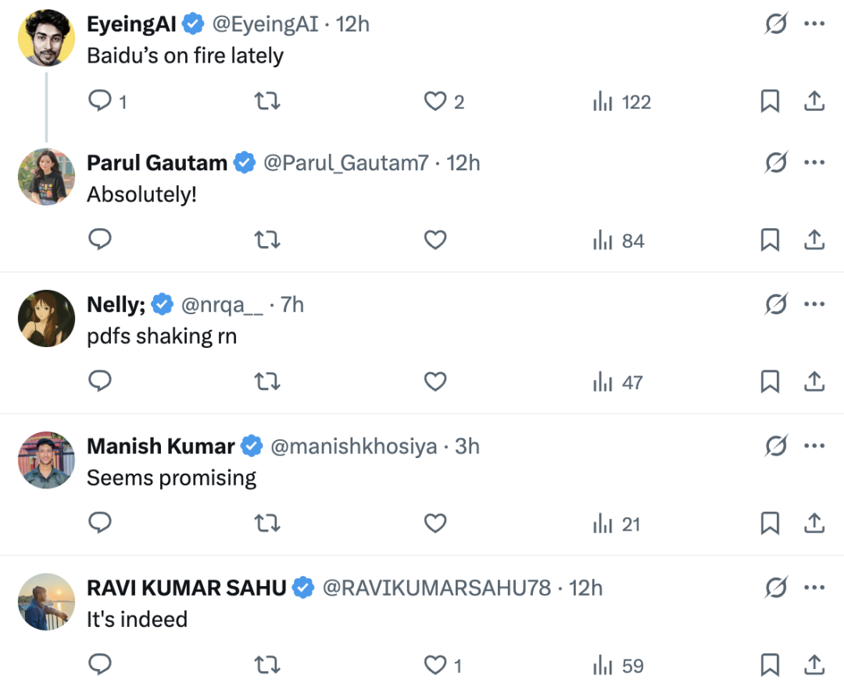Go to the @manishkhosiya profile handle

coord(353,446)
